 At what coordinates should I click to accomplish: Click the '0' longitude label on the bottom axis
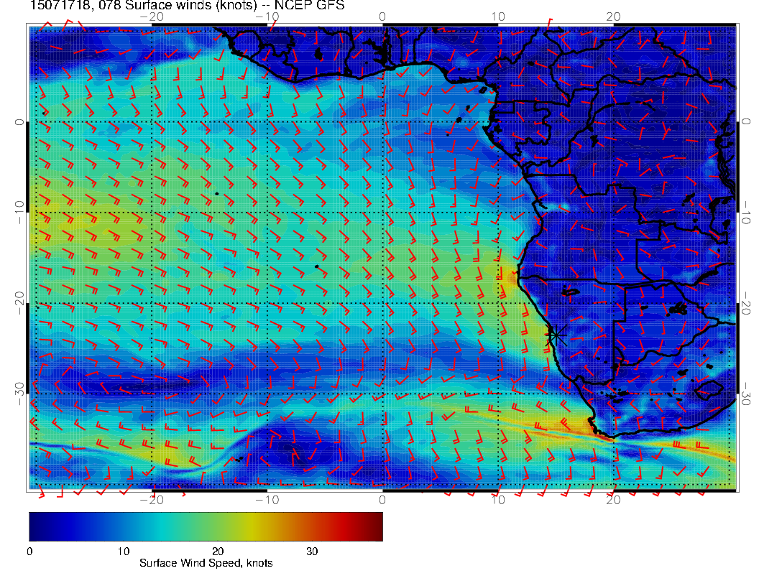[382, 500]
